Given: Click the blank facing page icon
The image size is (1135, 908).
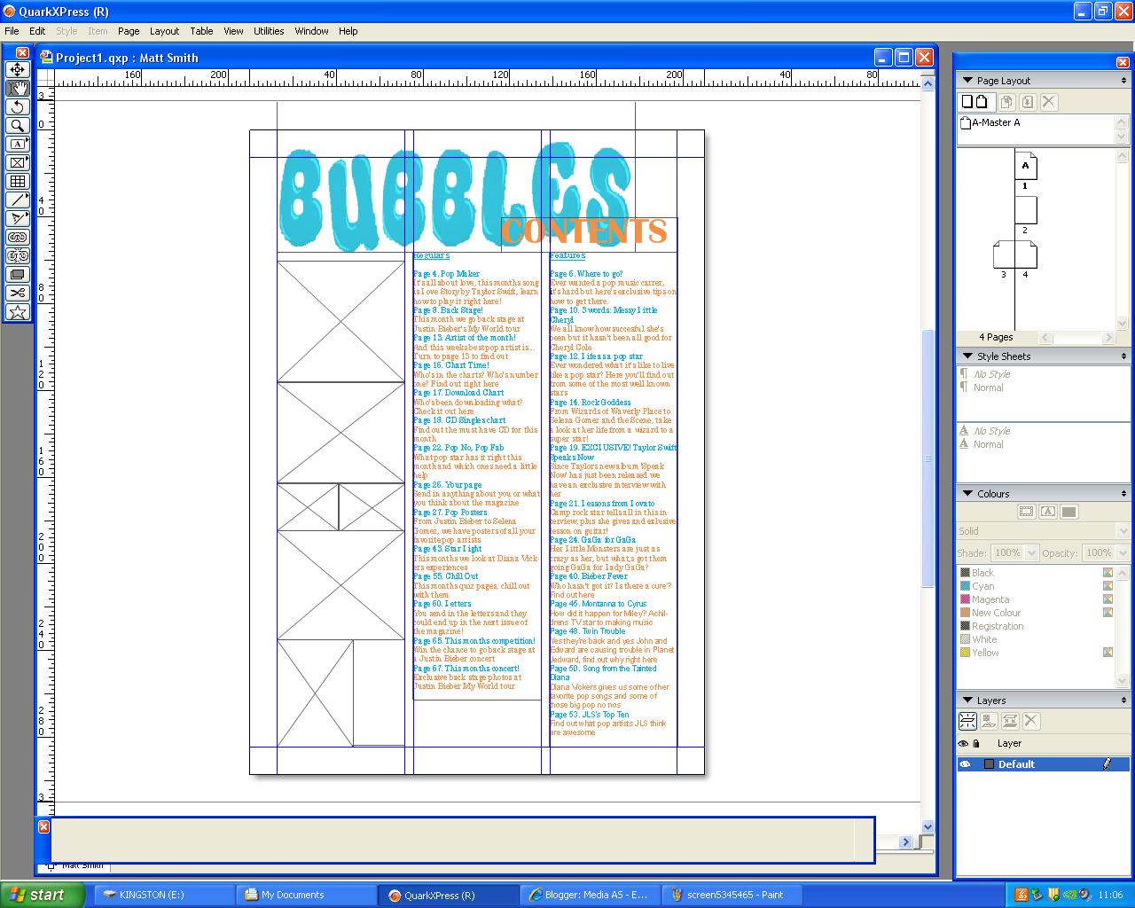Looking at the screenshot, I should 982,102.
